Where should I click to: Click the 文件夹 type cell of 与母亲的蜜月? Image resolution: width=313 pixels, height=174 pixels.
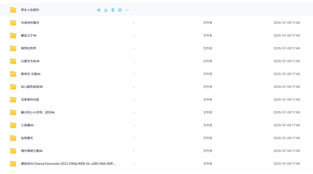[x=208, y=23]
